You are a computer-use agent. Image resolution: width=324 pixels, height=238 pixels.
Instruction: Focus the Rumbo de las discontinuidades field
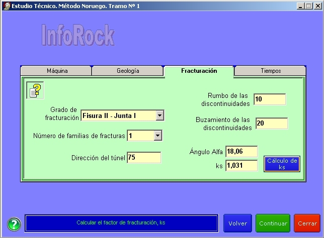pyautogui.click(x=270, y=99)
